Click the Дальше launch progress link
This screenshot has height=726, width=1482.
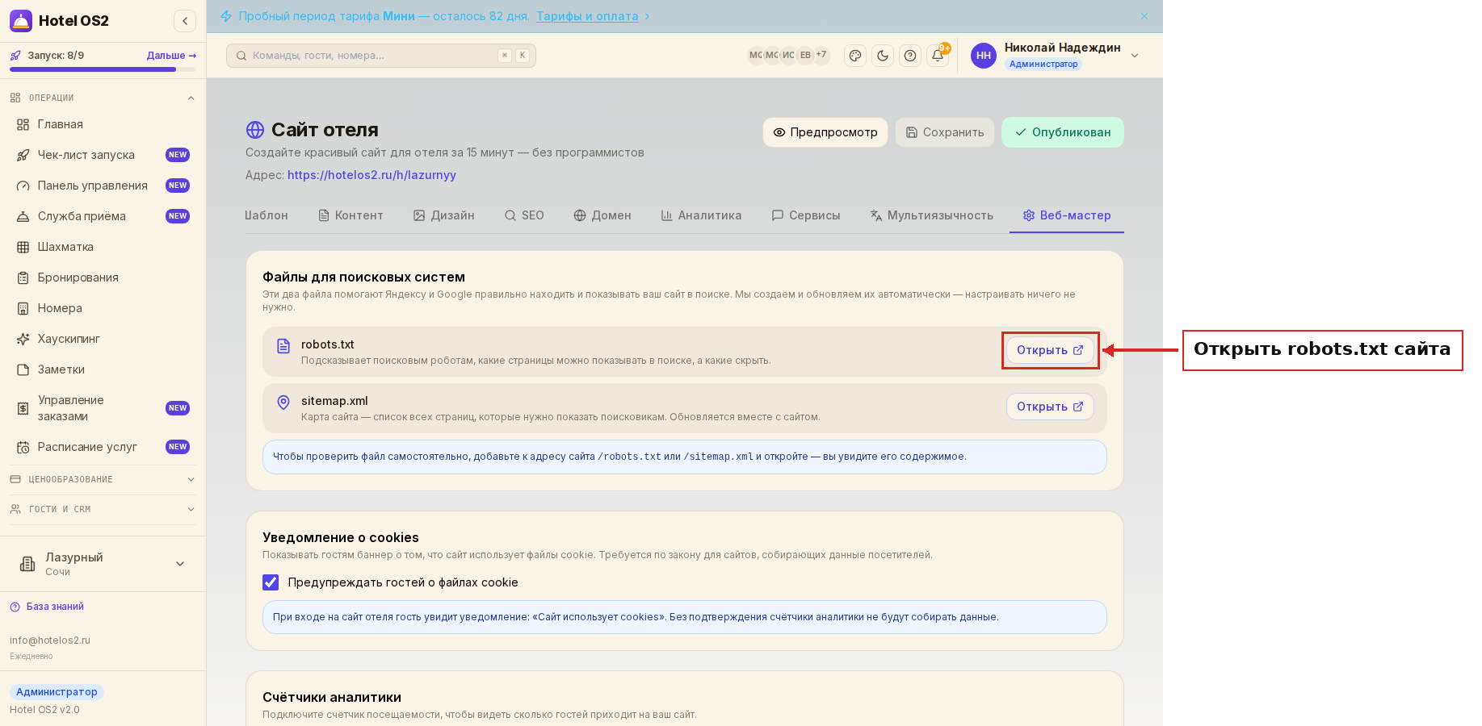pyautogui.click(x=171, y=56)
